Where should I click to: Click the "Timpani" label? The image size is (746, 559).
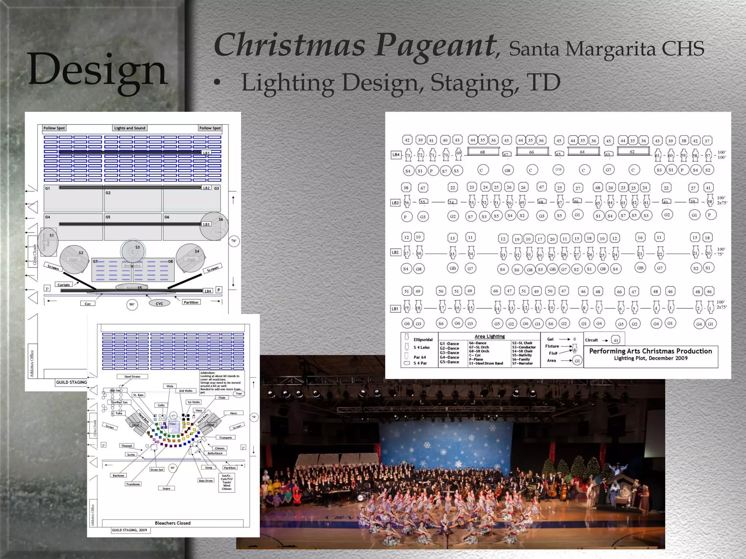[126, 446]
